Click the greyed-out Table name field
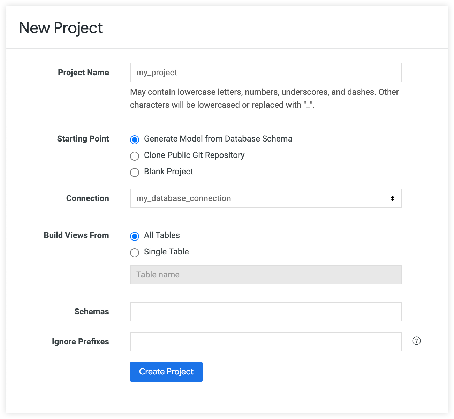Viewport: 454px width, 419px height. [266, 275]
